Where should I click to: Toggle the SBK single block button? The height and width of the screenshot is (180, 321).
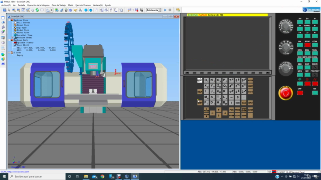coord(300,67)
